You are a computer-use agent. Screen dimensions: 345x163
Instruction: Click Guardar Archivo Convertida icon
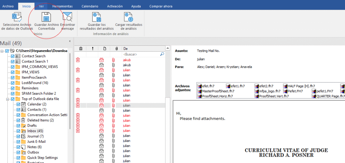(46, 17)
